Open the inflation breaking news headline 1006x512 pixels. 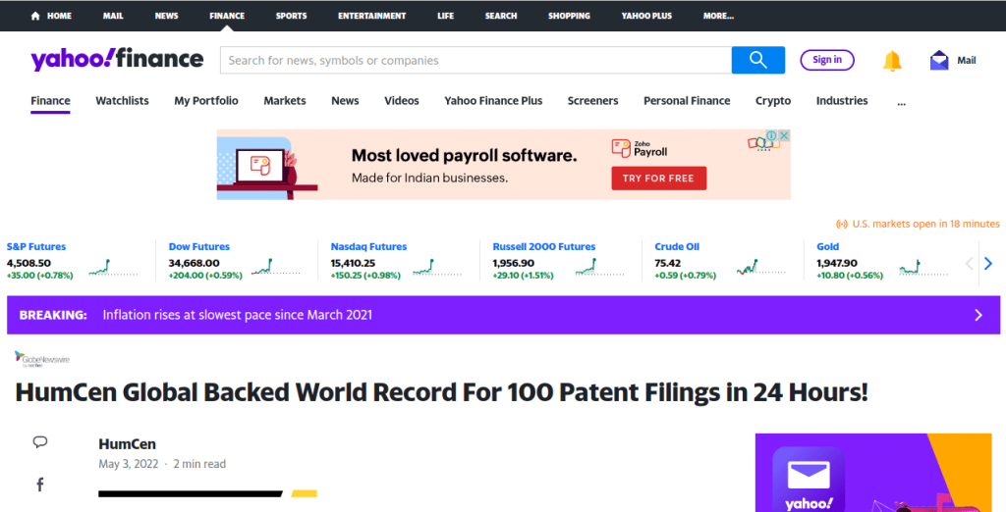coord(238,315)
